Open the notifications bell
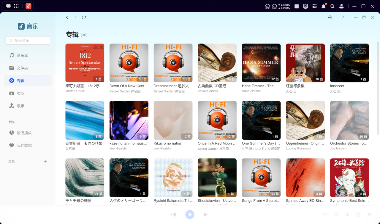This screenshot has width=380, height=224. (324, 6)
